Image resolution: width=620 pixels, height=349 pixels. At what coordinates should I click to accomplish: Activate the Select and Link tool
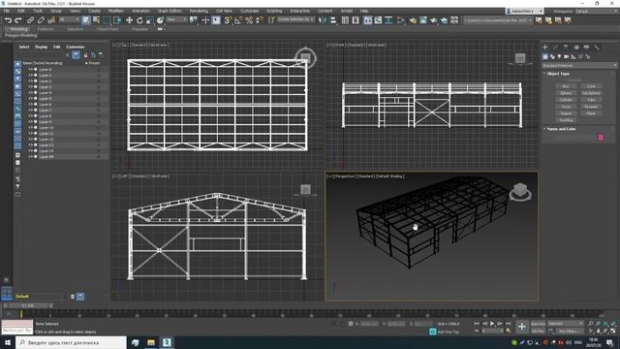(30, 20)
